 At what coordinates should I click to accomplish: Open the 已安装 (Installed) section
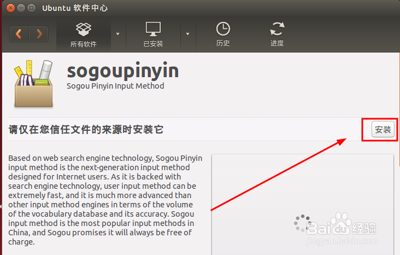pyautogui.click(x=153, y=34)
